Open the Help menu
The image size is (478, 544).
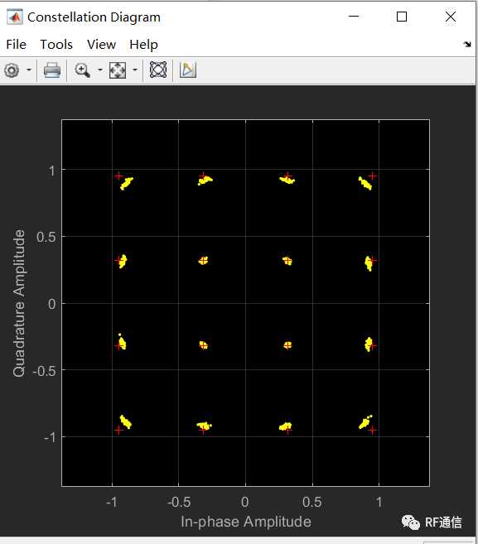pos(143,45)
